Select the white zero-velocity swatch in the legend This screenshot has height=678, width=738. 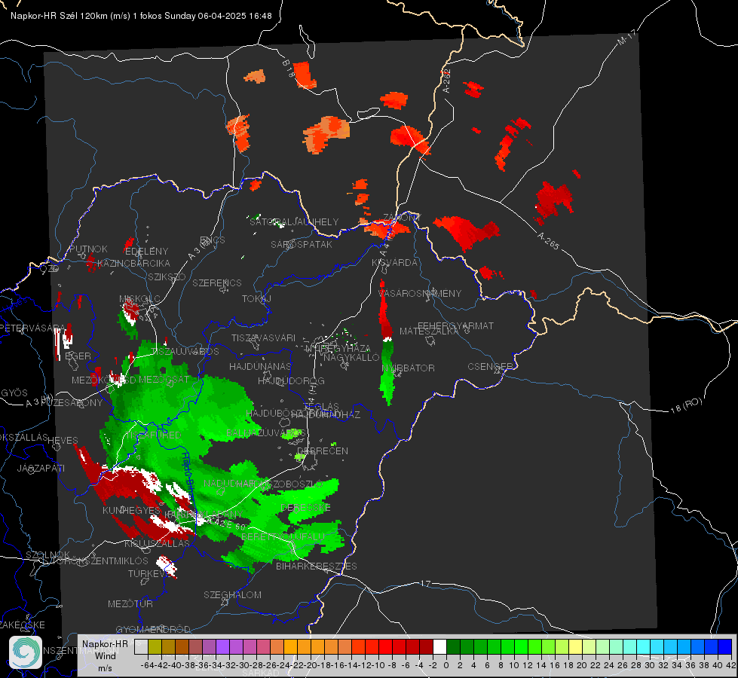point(439,647)
